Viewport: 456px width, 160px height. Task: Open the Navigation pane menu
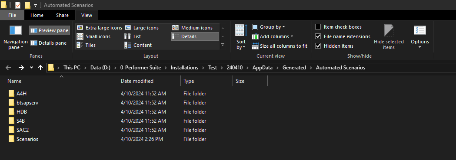15,37
